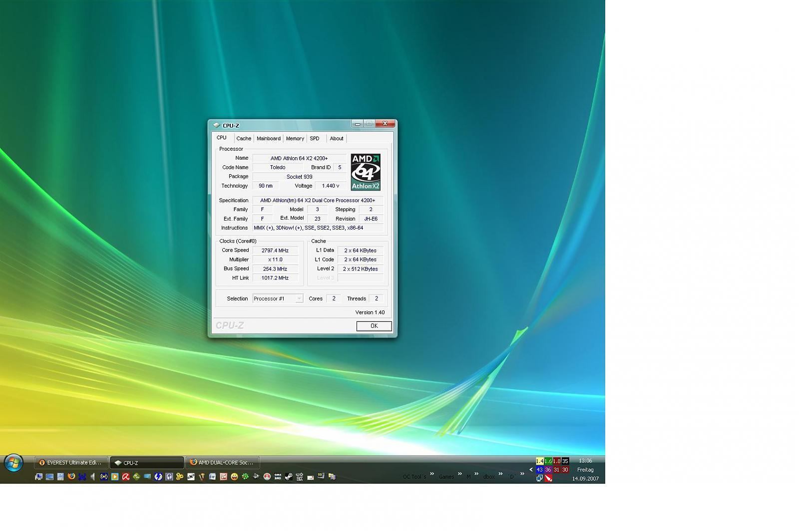Image resolution: width=799 pixels, height=531 pixels.
Task: Launch the media player quick launch icon
Action: (115, 477)
